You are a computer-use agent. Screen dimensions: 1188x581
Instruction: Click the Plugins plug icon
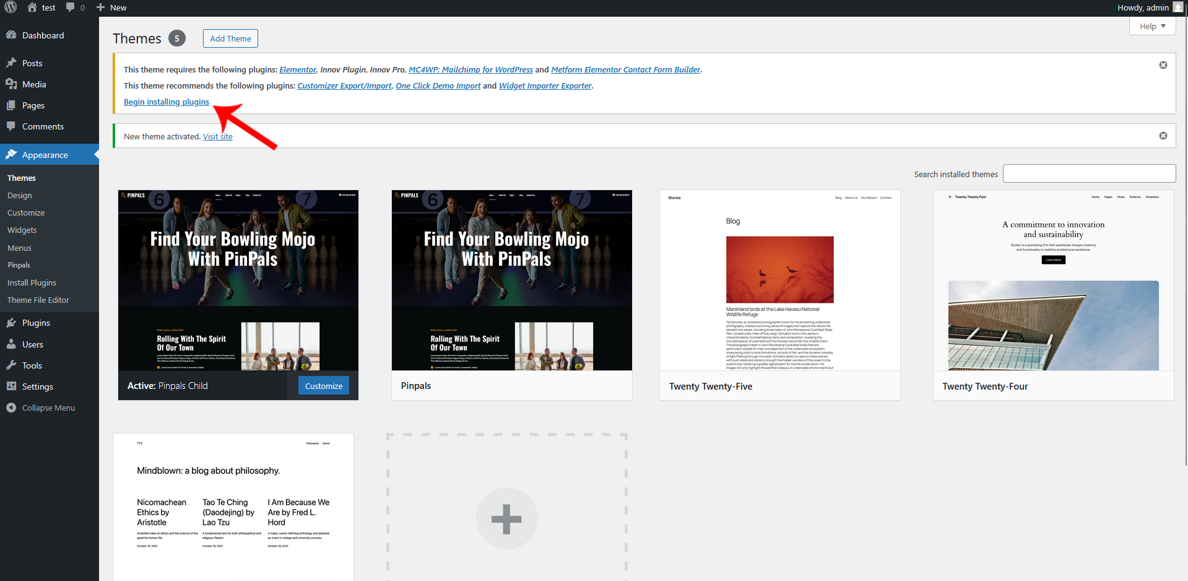pos(11,323)
